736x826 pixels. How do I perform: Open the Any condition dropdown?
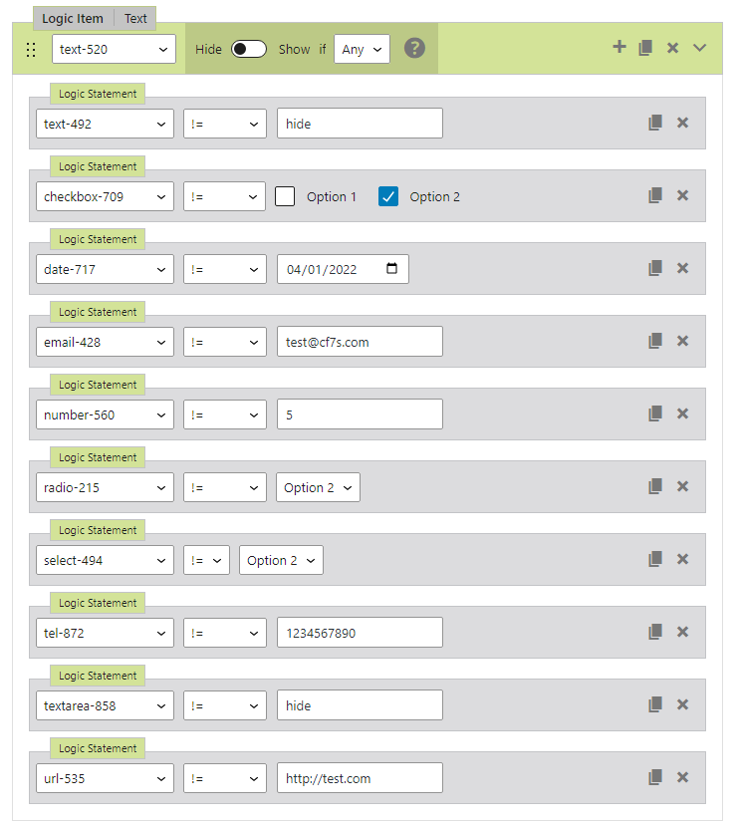(x=362, y=49)
